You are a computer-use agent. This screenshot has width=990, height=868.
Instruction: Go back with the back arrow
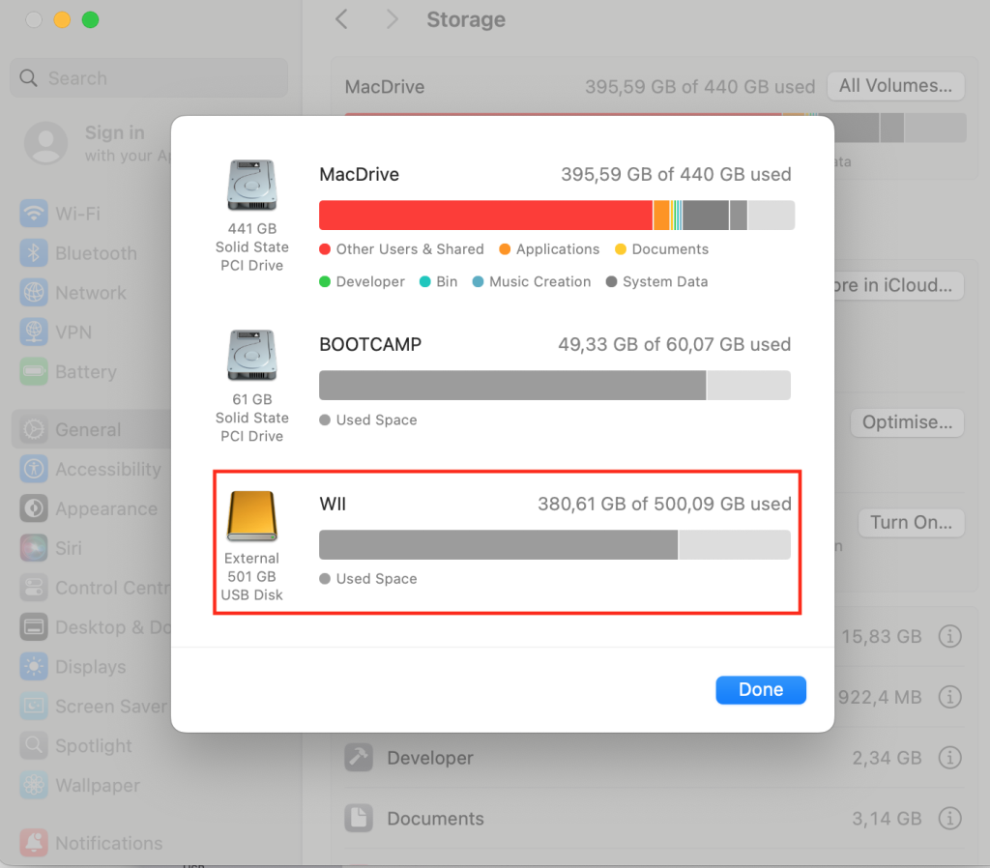click(341, 19)
